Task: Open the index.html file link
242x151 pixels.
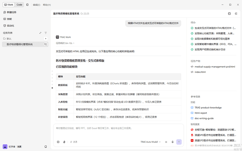Action: coord(200,72)
